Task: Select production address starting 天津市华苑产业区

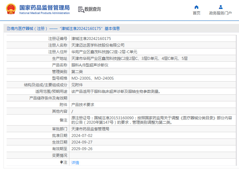Action: (x=129, y=59)
